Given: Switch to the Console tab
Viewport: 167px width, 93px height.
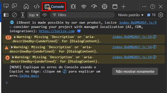Looking at the screenshot, I should (x=54, y=6).
